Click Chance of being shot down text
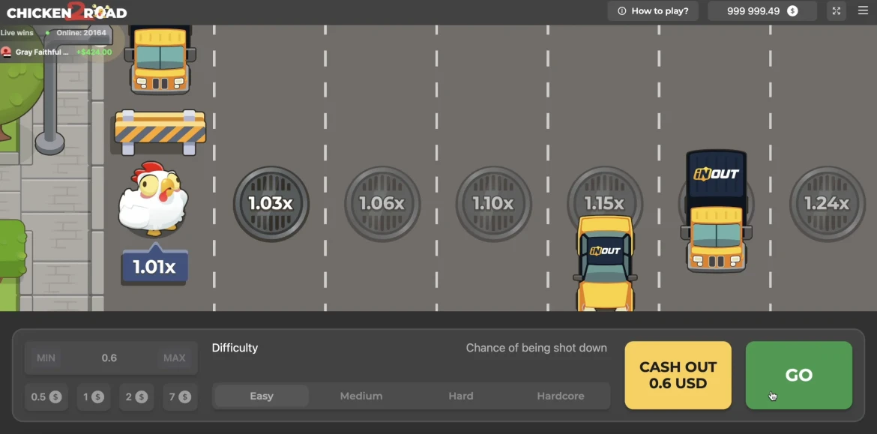The image size is (877, 434). (537, 348)
